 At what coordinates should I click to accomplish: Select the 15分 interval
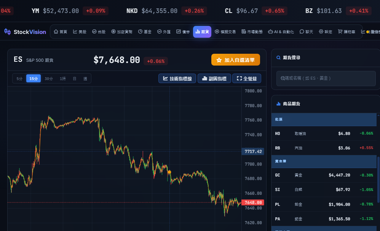(34, 79)
